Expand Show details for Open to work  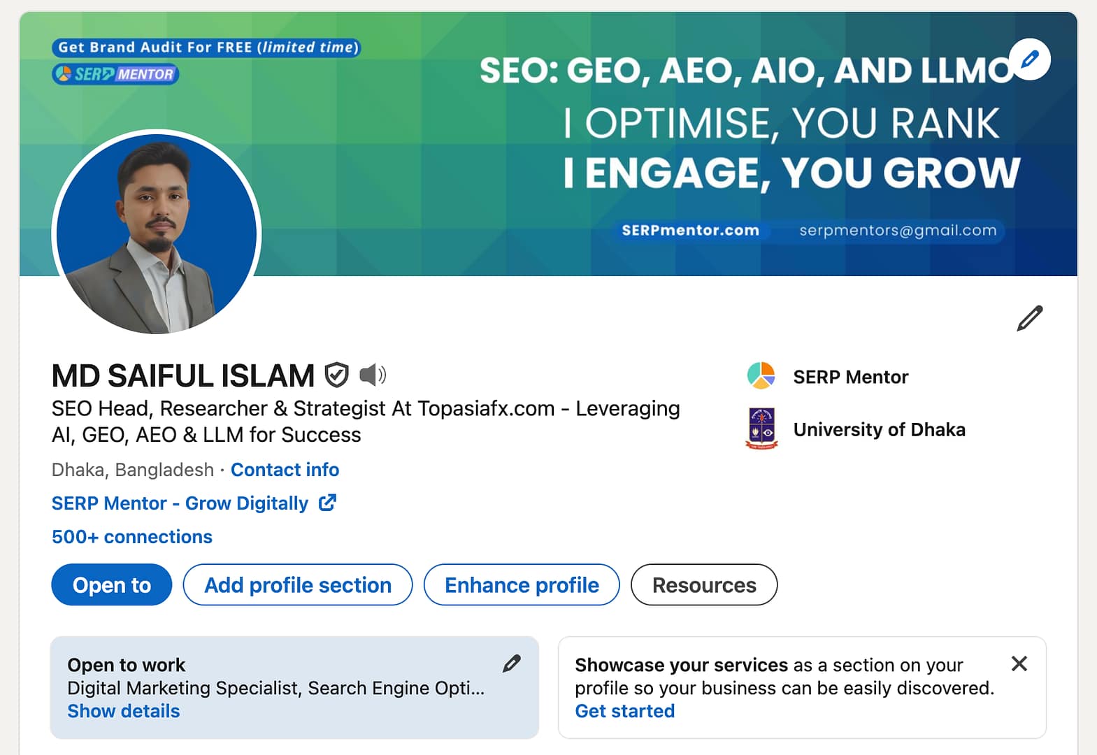click(x=123, y=711)
